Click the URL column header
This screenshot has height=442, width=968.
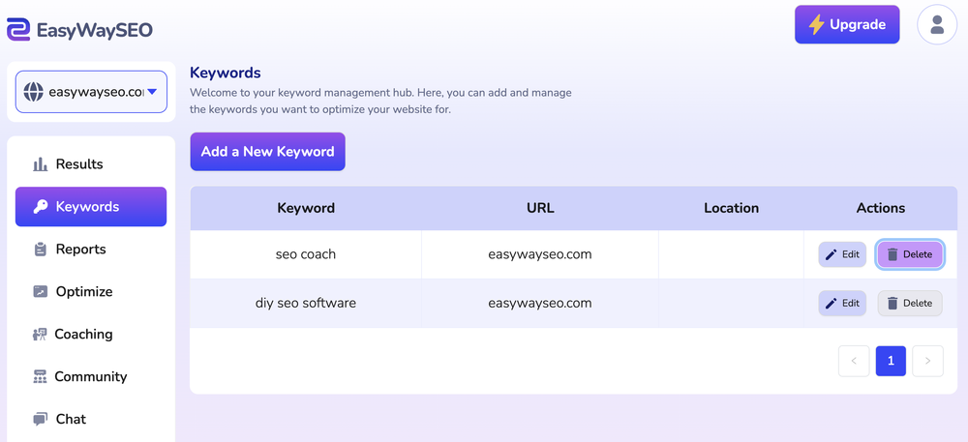click(540, 208)
